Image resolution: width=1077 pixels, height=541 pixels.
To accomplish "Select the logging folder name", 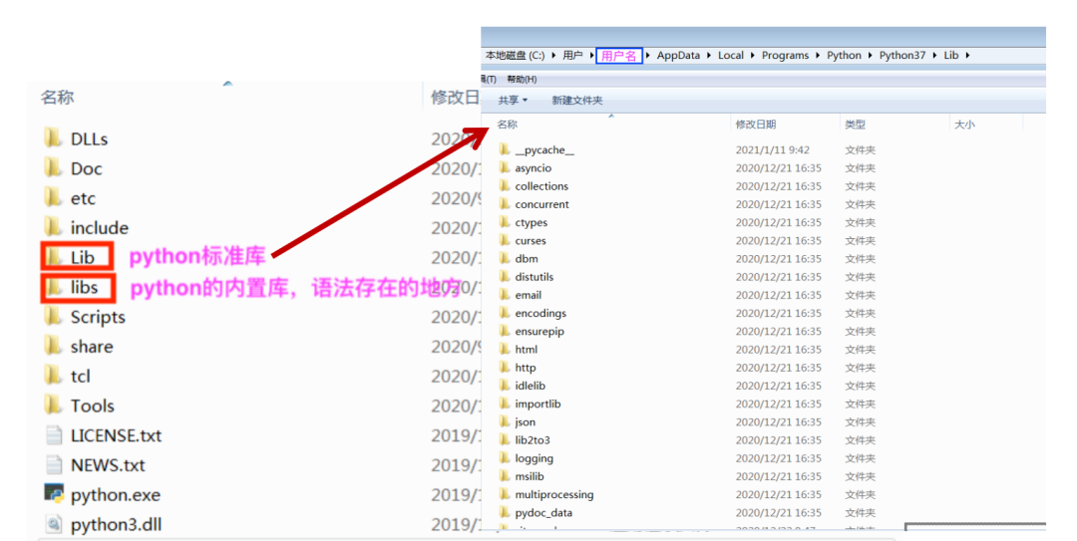I will [534, 458].
